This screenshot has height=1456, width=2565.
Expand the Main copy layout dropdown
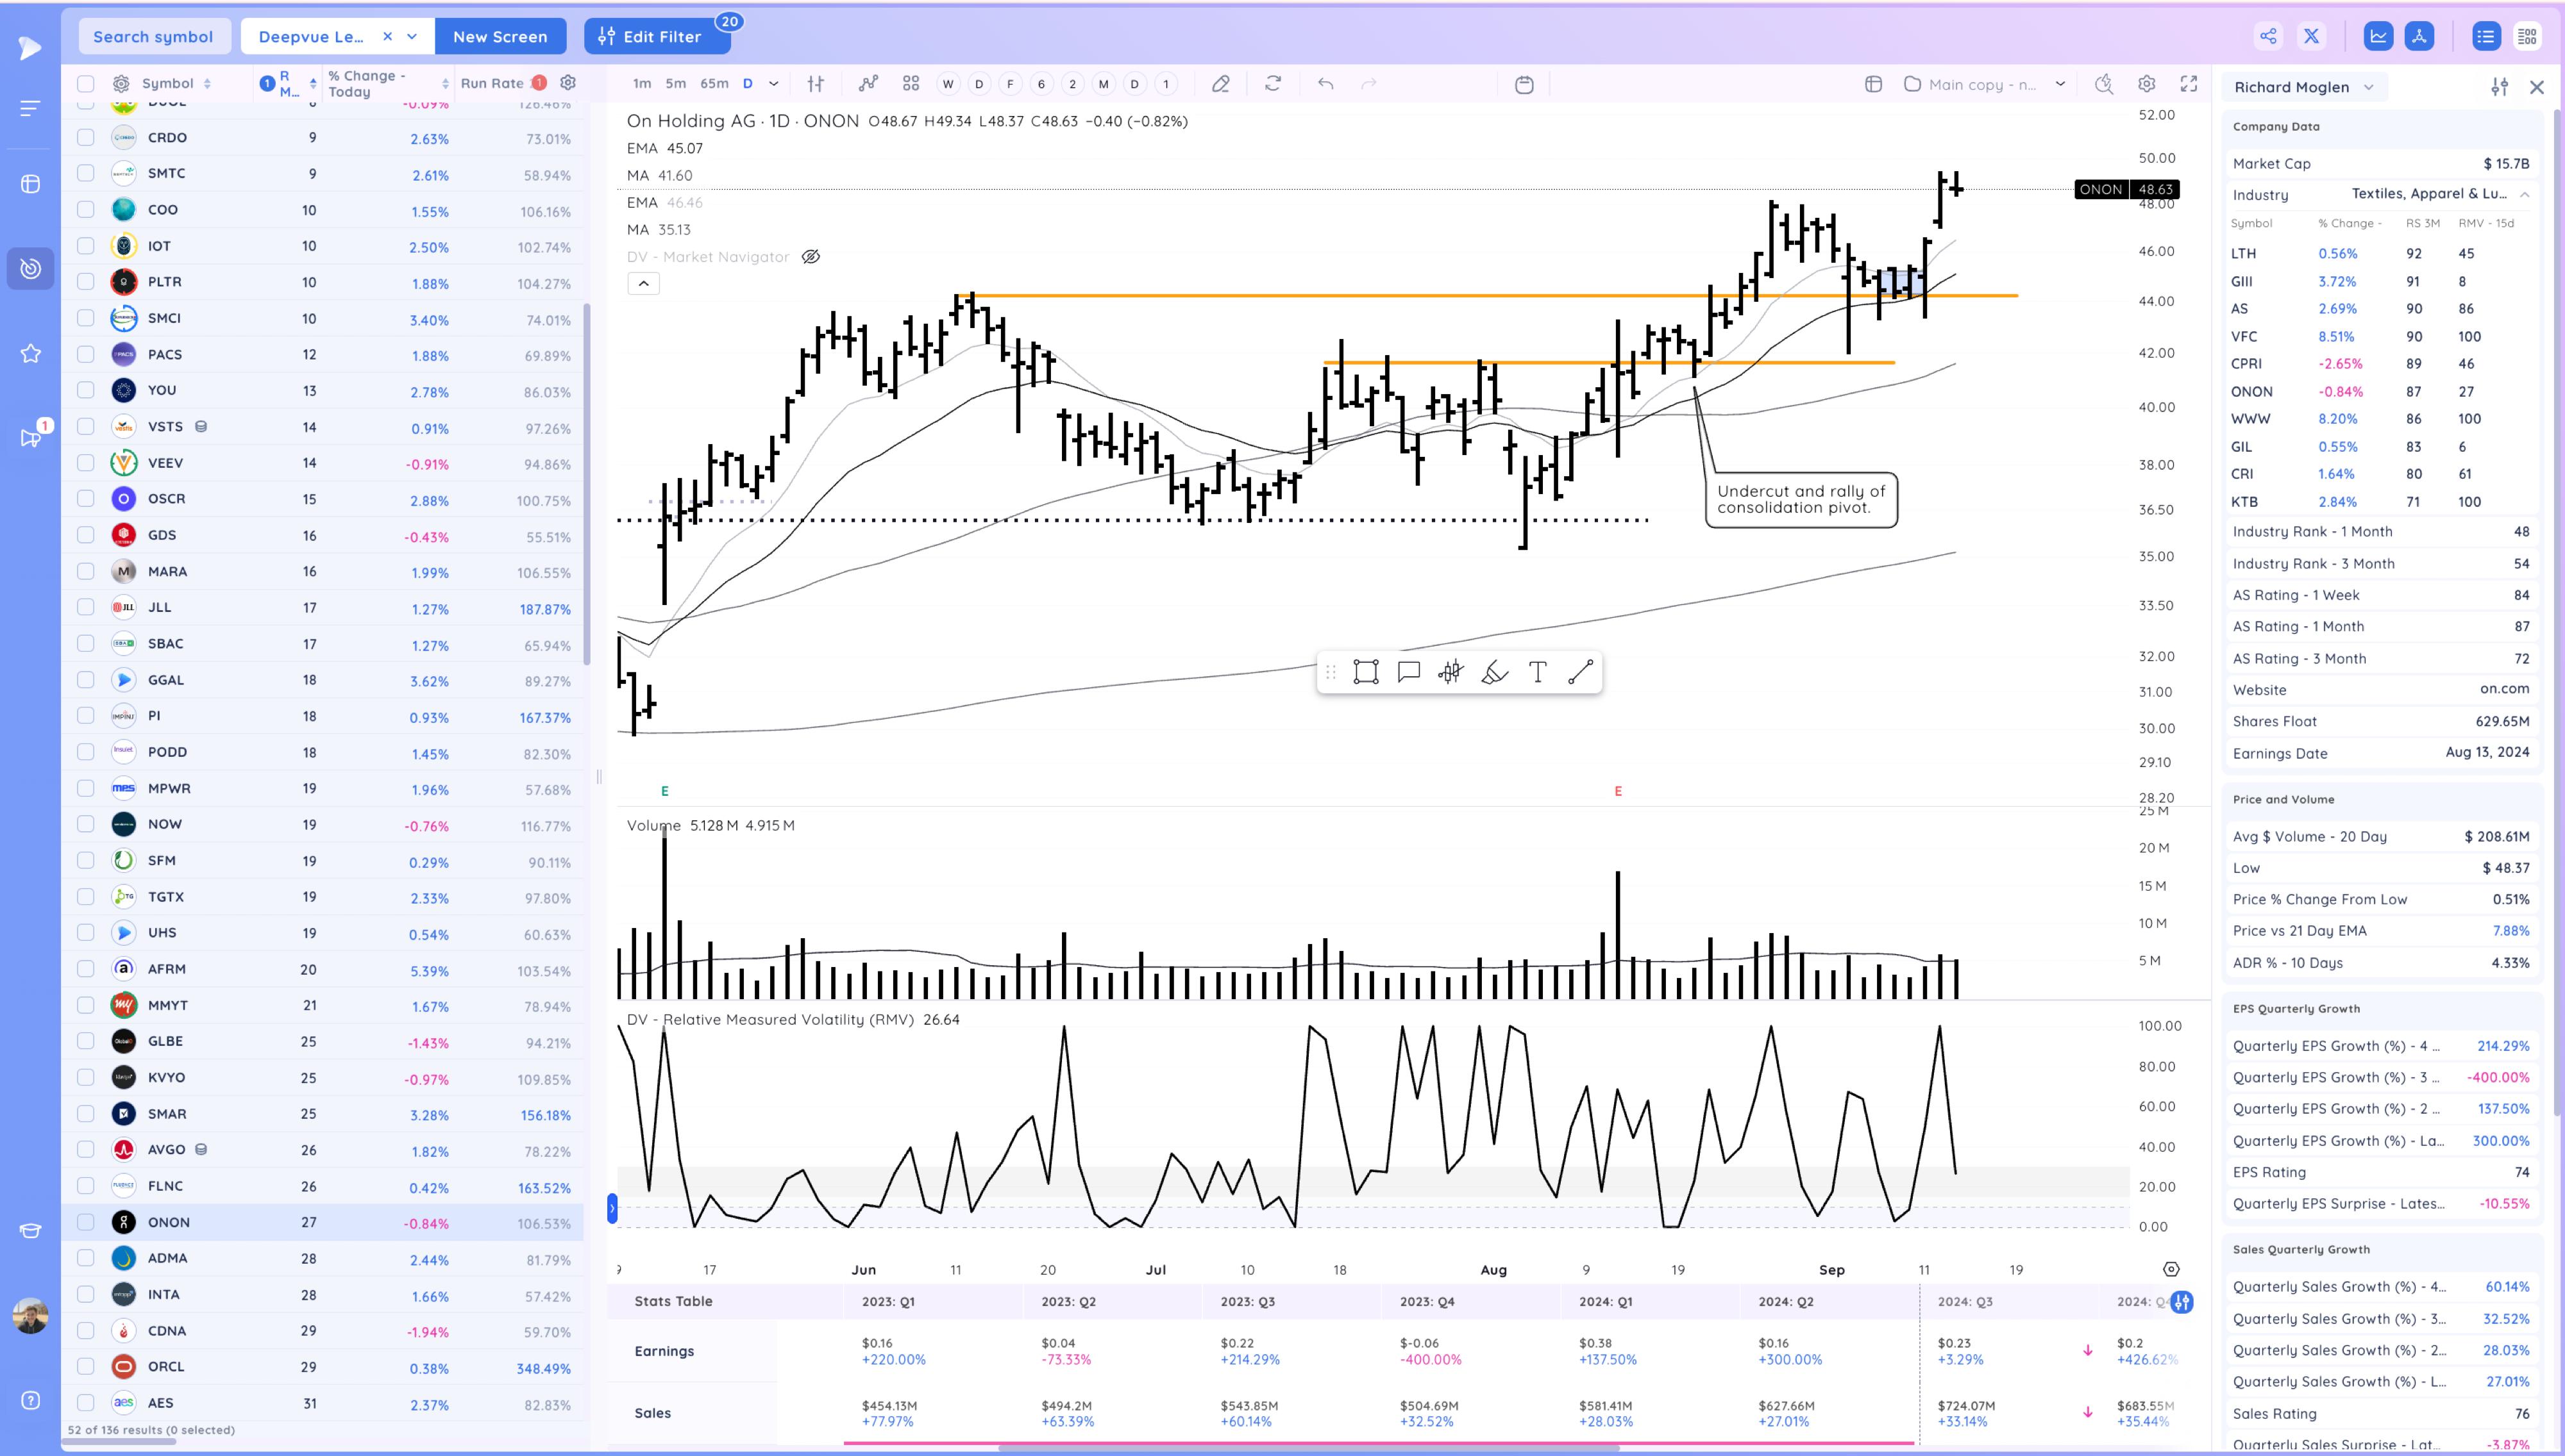2060,84
